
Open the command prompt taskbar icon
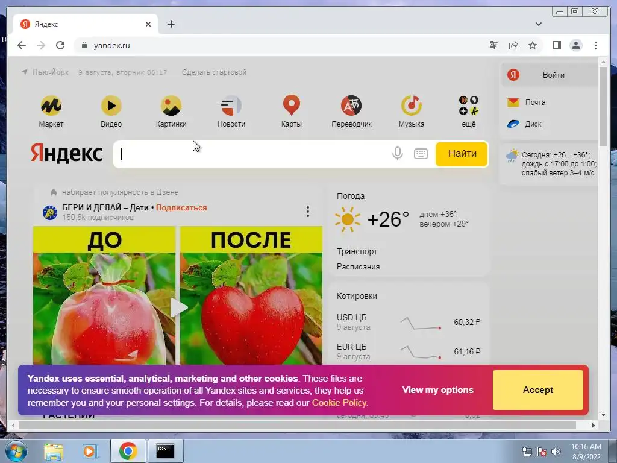[x=165, y=451]
